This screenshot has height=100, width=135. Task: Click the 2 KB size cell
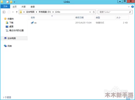[x=125, y=23]
